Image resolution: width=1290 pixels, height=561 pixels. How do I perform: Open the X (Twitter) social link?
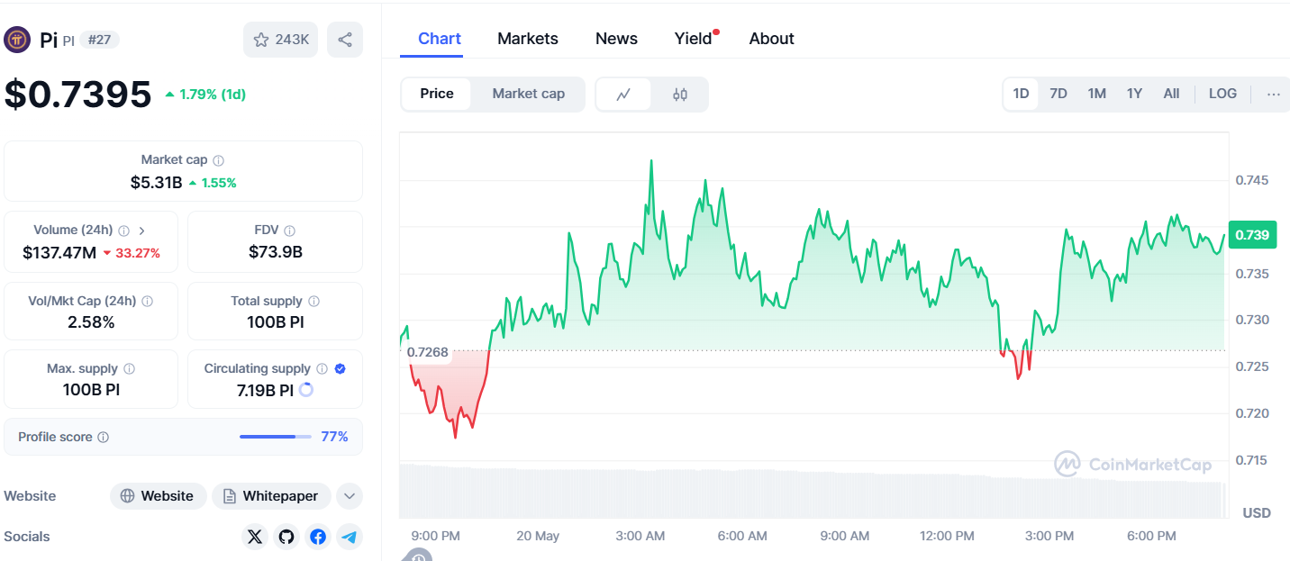coord(256,537)
